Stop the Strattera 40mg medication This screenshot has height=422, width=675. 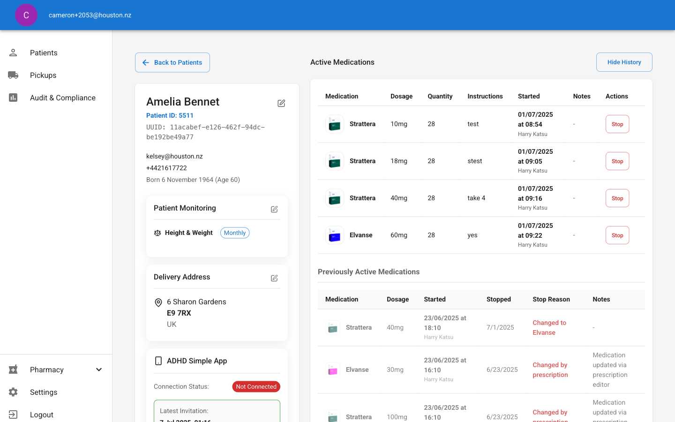click(x=617, y=198)
